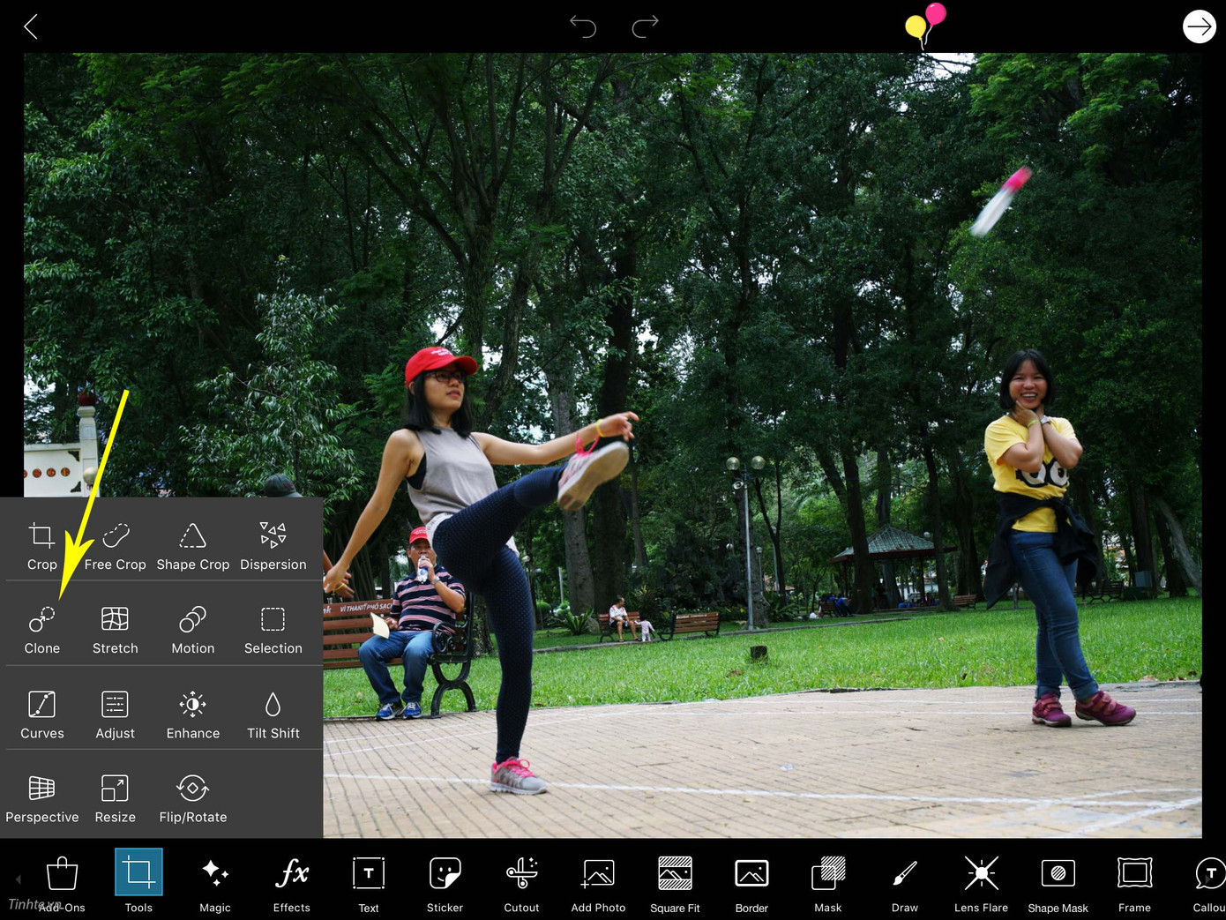Select the Motion tool

click(192, 630)
